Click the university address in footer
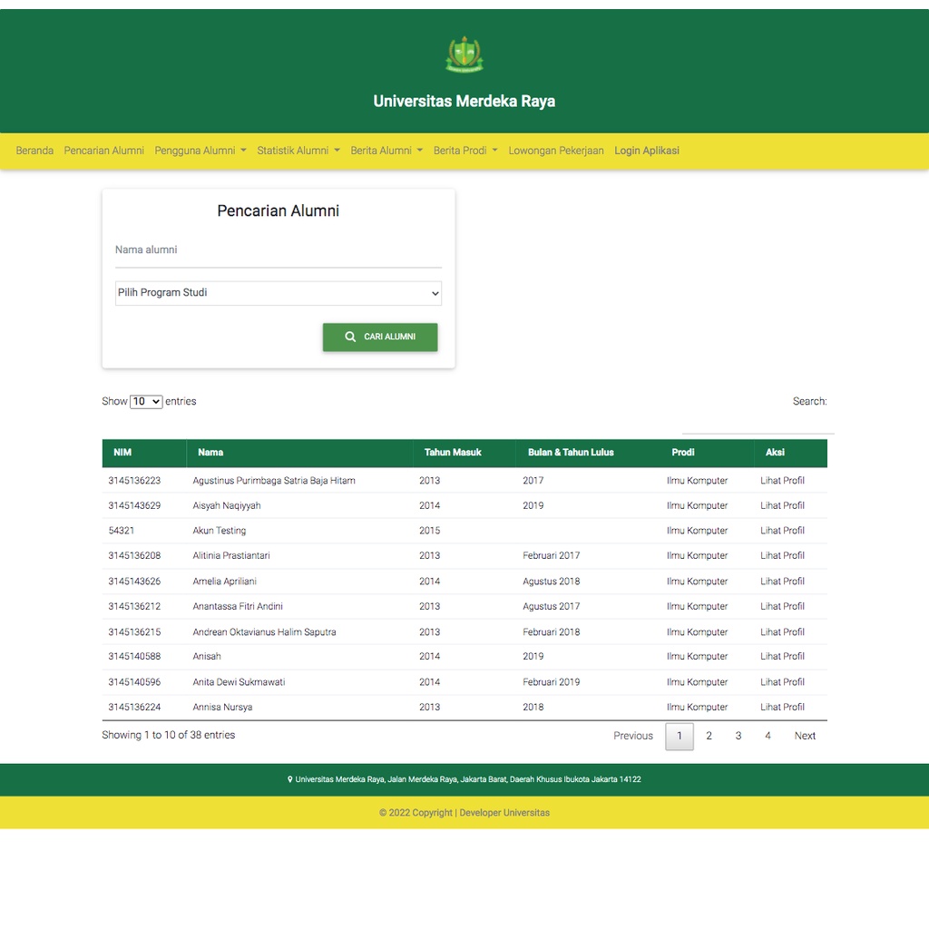This screenshot has width=929, height=929. pyautogui.click(x=468, y=779)
